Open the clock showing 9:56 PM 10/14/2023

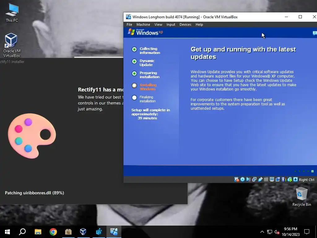tap(290, 232)
